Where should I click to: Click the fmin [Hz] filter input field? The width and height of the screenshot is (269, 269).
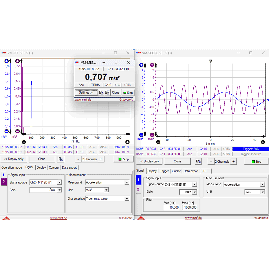click(x=172, y=208)
